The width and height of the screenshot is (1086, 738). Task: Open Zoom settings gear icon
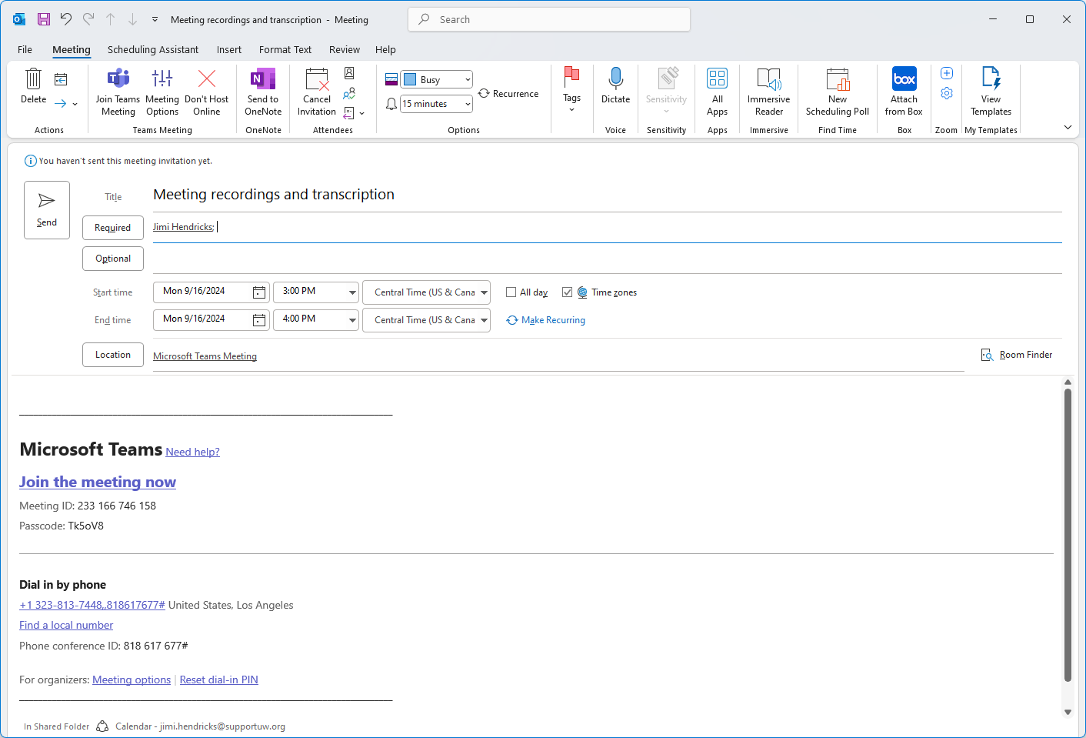point(947,93)
